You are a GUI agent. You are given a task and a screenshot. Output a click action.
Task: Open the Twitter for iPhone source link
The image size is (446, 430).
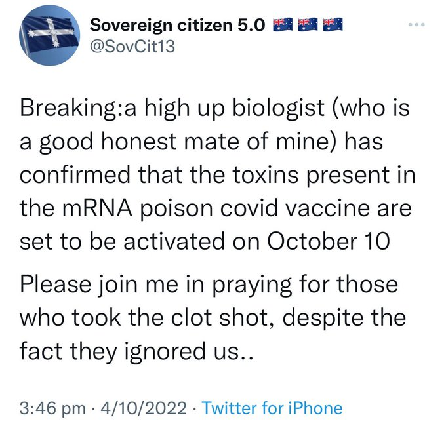point(272,408)
